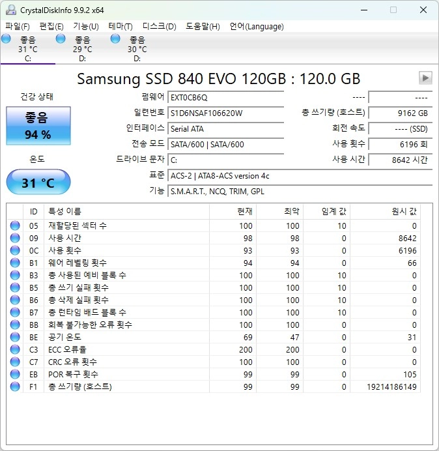
Task: Click the status icon for row C3
Action: click(x=15, y=349)
